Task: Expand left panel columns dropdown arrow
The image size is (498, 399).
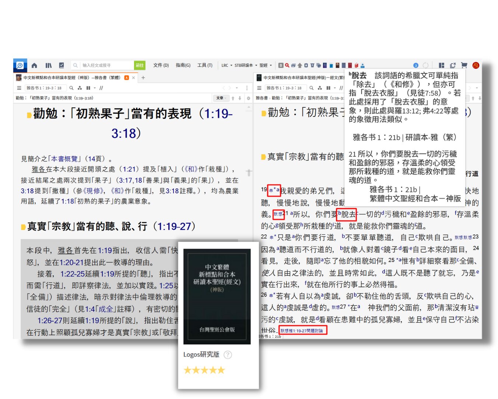Action: pos(95,88)
